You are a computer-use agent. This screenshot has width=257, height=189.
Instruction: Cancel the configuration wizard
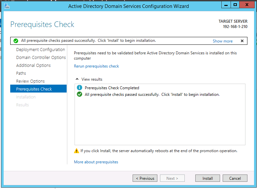coord(235,178)
